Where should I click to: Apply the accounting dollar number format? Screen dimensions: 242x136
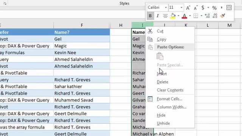203,8
